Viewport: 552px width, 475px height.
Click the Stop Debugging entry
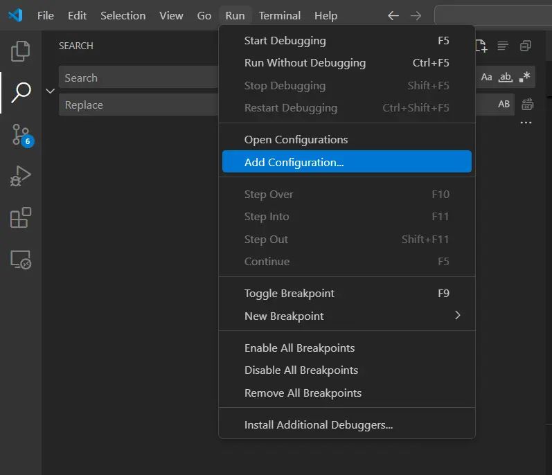point(347,85)
